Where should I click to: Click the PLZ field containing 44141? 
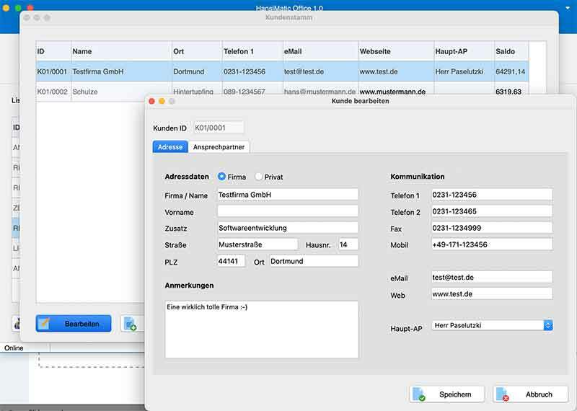point(231,261)
